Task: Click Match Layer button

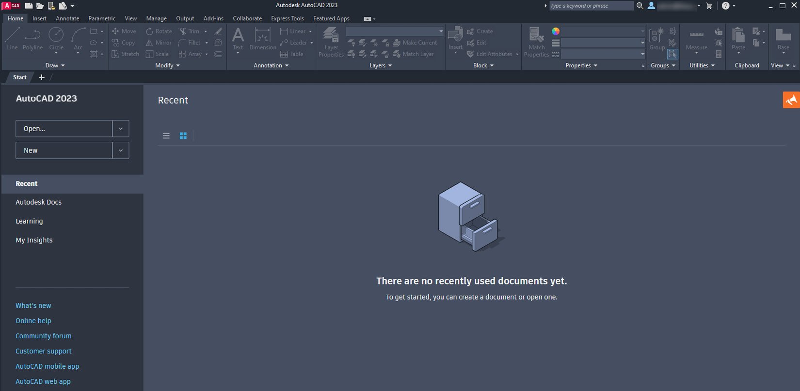Action: [x=414, y=54]
